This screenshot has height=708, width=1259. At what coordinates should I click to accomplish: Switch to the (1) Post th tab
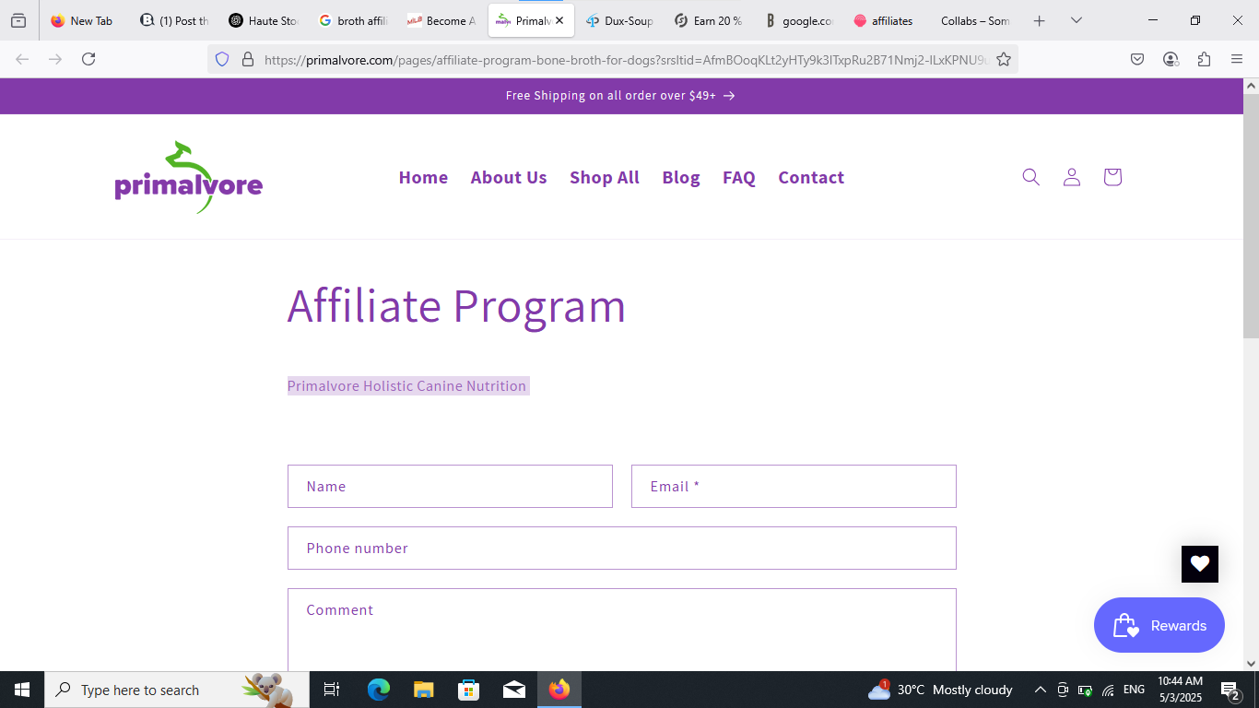tap(175, 20)
